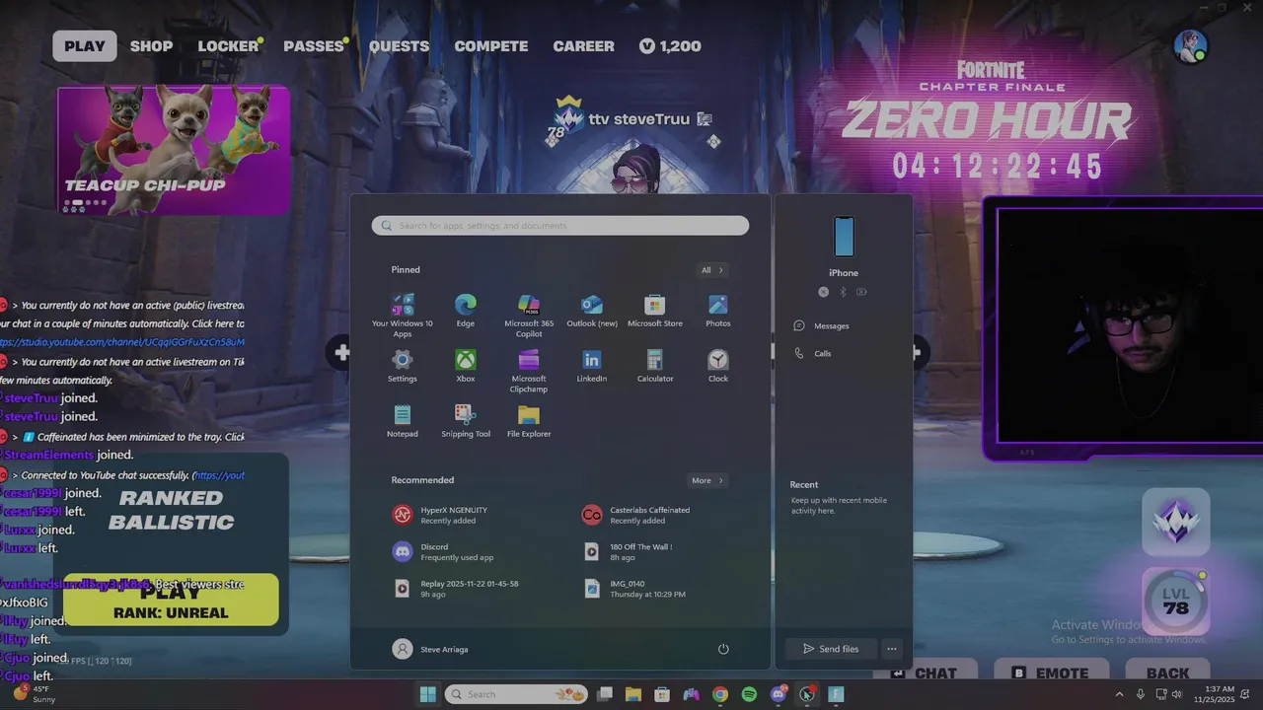
Task: Click the yellow PLAY Rank Unreal button
Action: (x=171, y=600)
